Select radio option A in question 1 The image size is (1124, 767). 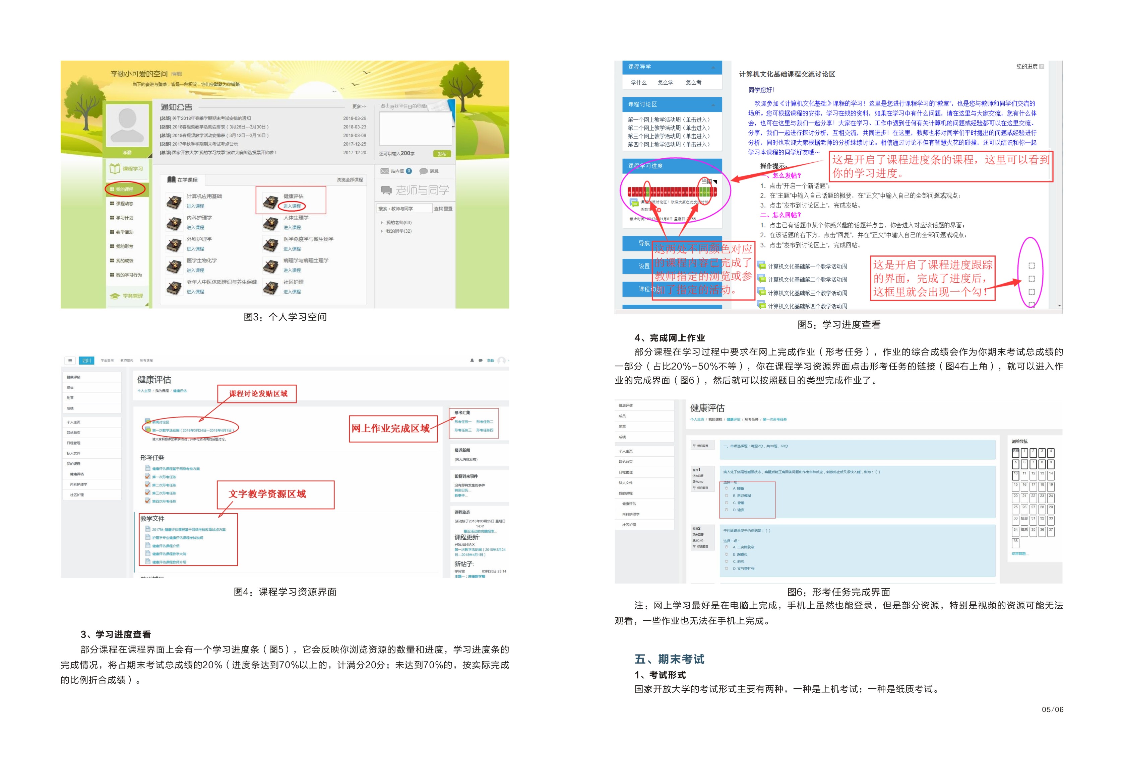(x=727, y=488)
